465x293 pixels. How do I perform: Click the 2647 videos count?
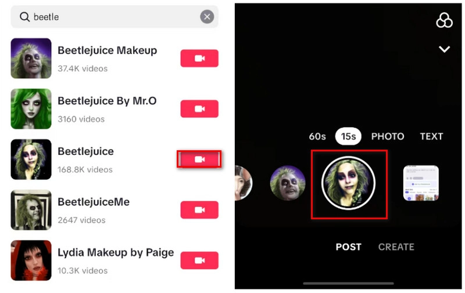(x=81, y=220)
